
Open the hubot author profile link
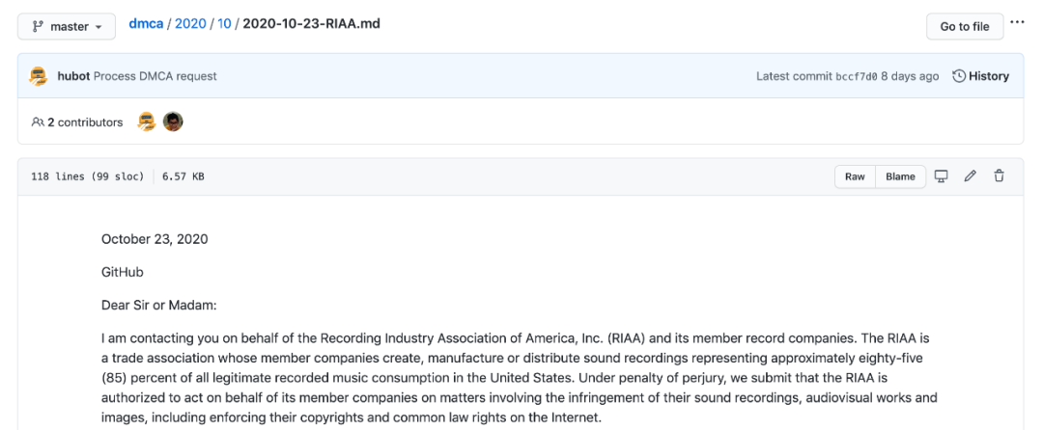click(x=73, y=76)
